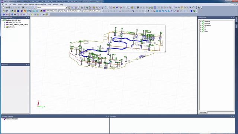Open the vertical Nets tab on right edge

(x=237, y=26)
